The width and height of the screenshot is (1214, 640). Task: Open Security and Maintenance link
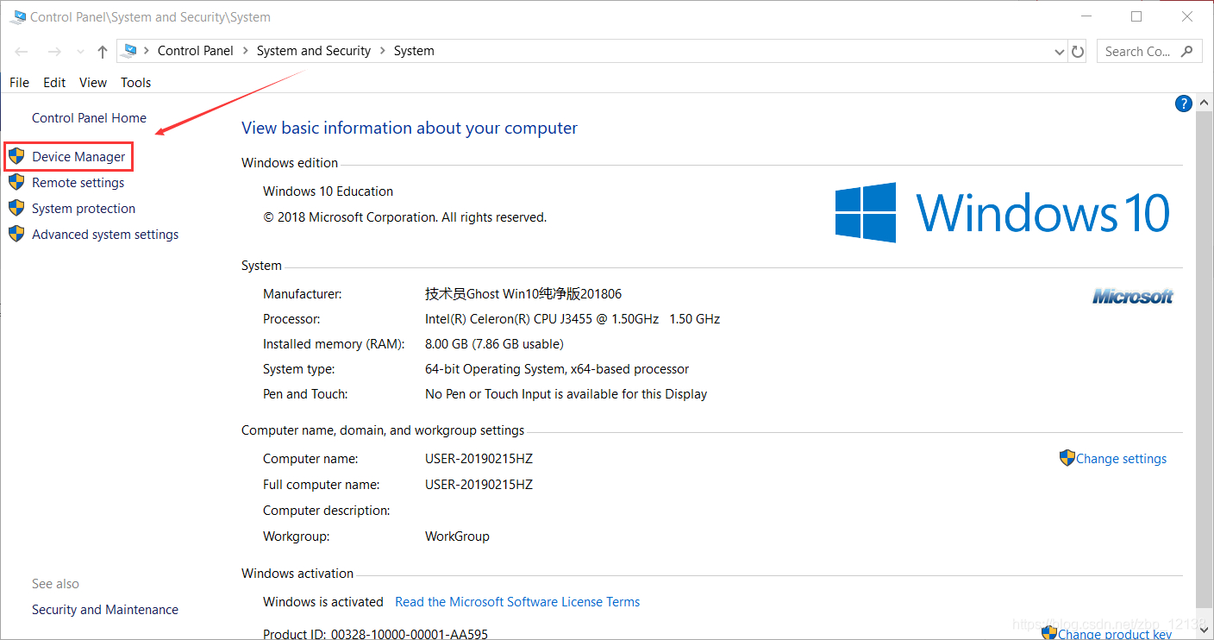click(105, 610)
